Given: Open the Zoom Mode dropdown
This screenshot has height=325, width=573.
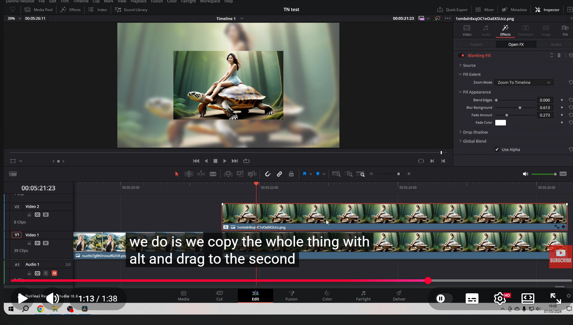Looking at the screenshot, I should [x=524, y=83].
